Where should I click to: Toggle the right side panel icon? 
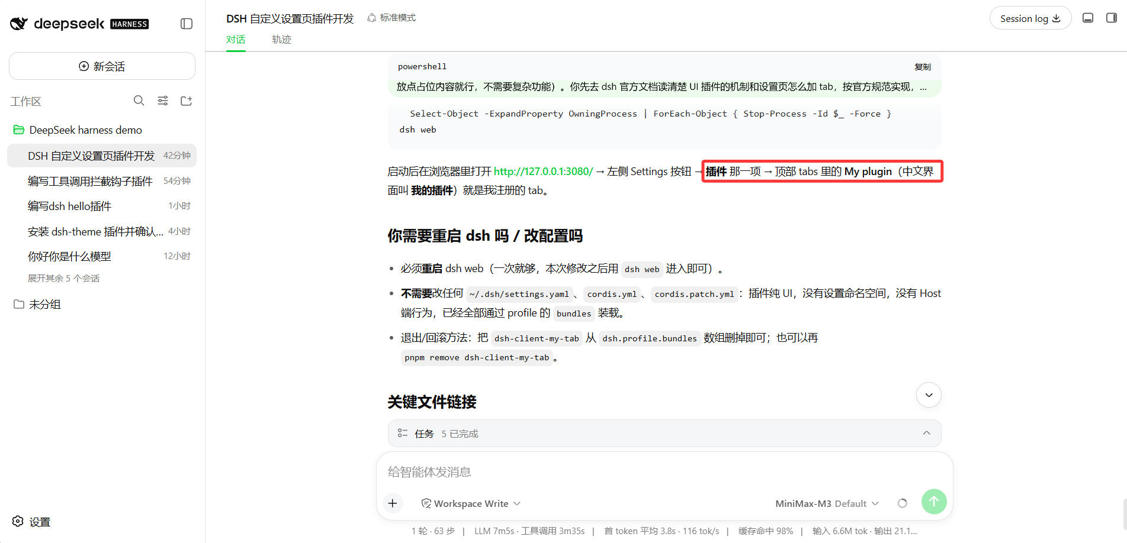[1112, 18]
